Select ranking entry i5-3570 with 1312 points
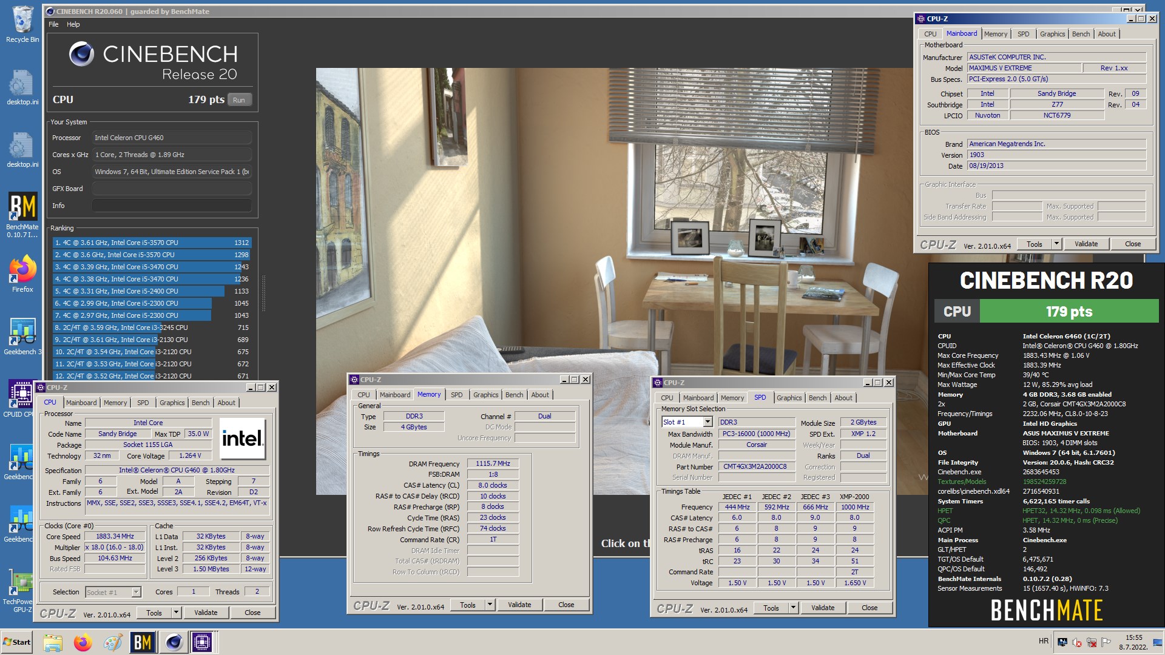This screenshot has height=655, width=1165. [x=152, y=243]
